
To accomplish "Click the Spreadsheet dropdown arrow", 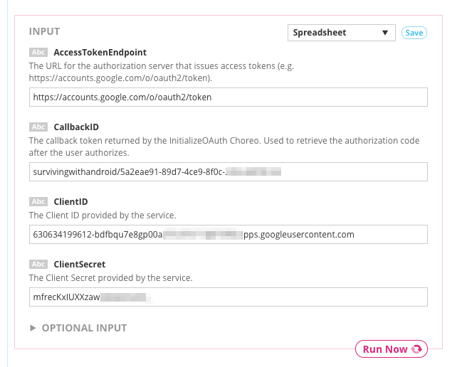I will 385,33.
